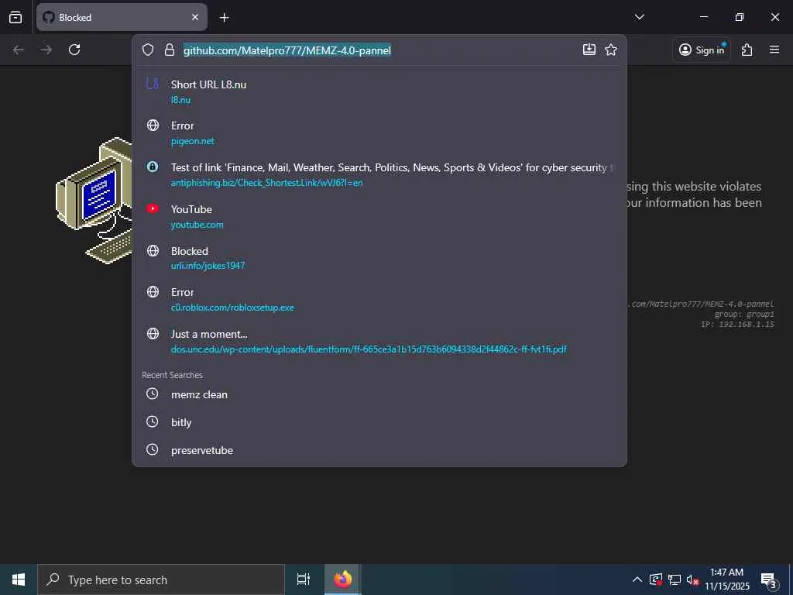
Task: Reload the current page
Action: [x=74, y=50]
